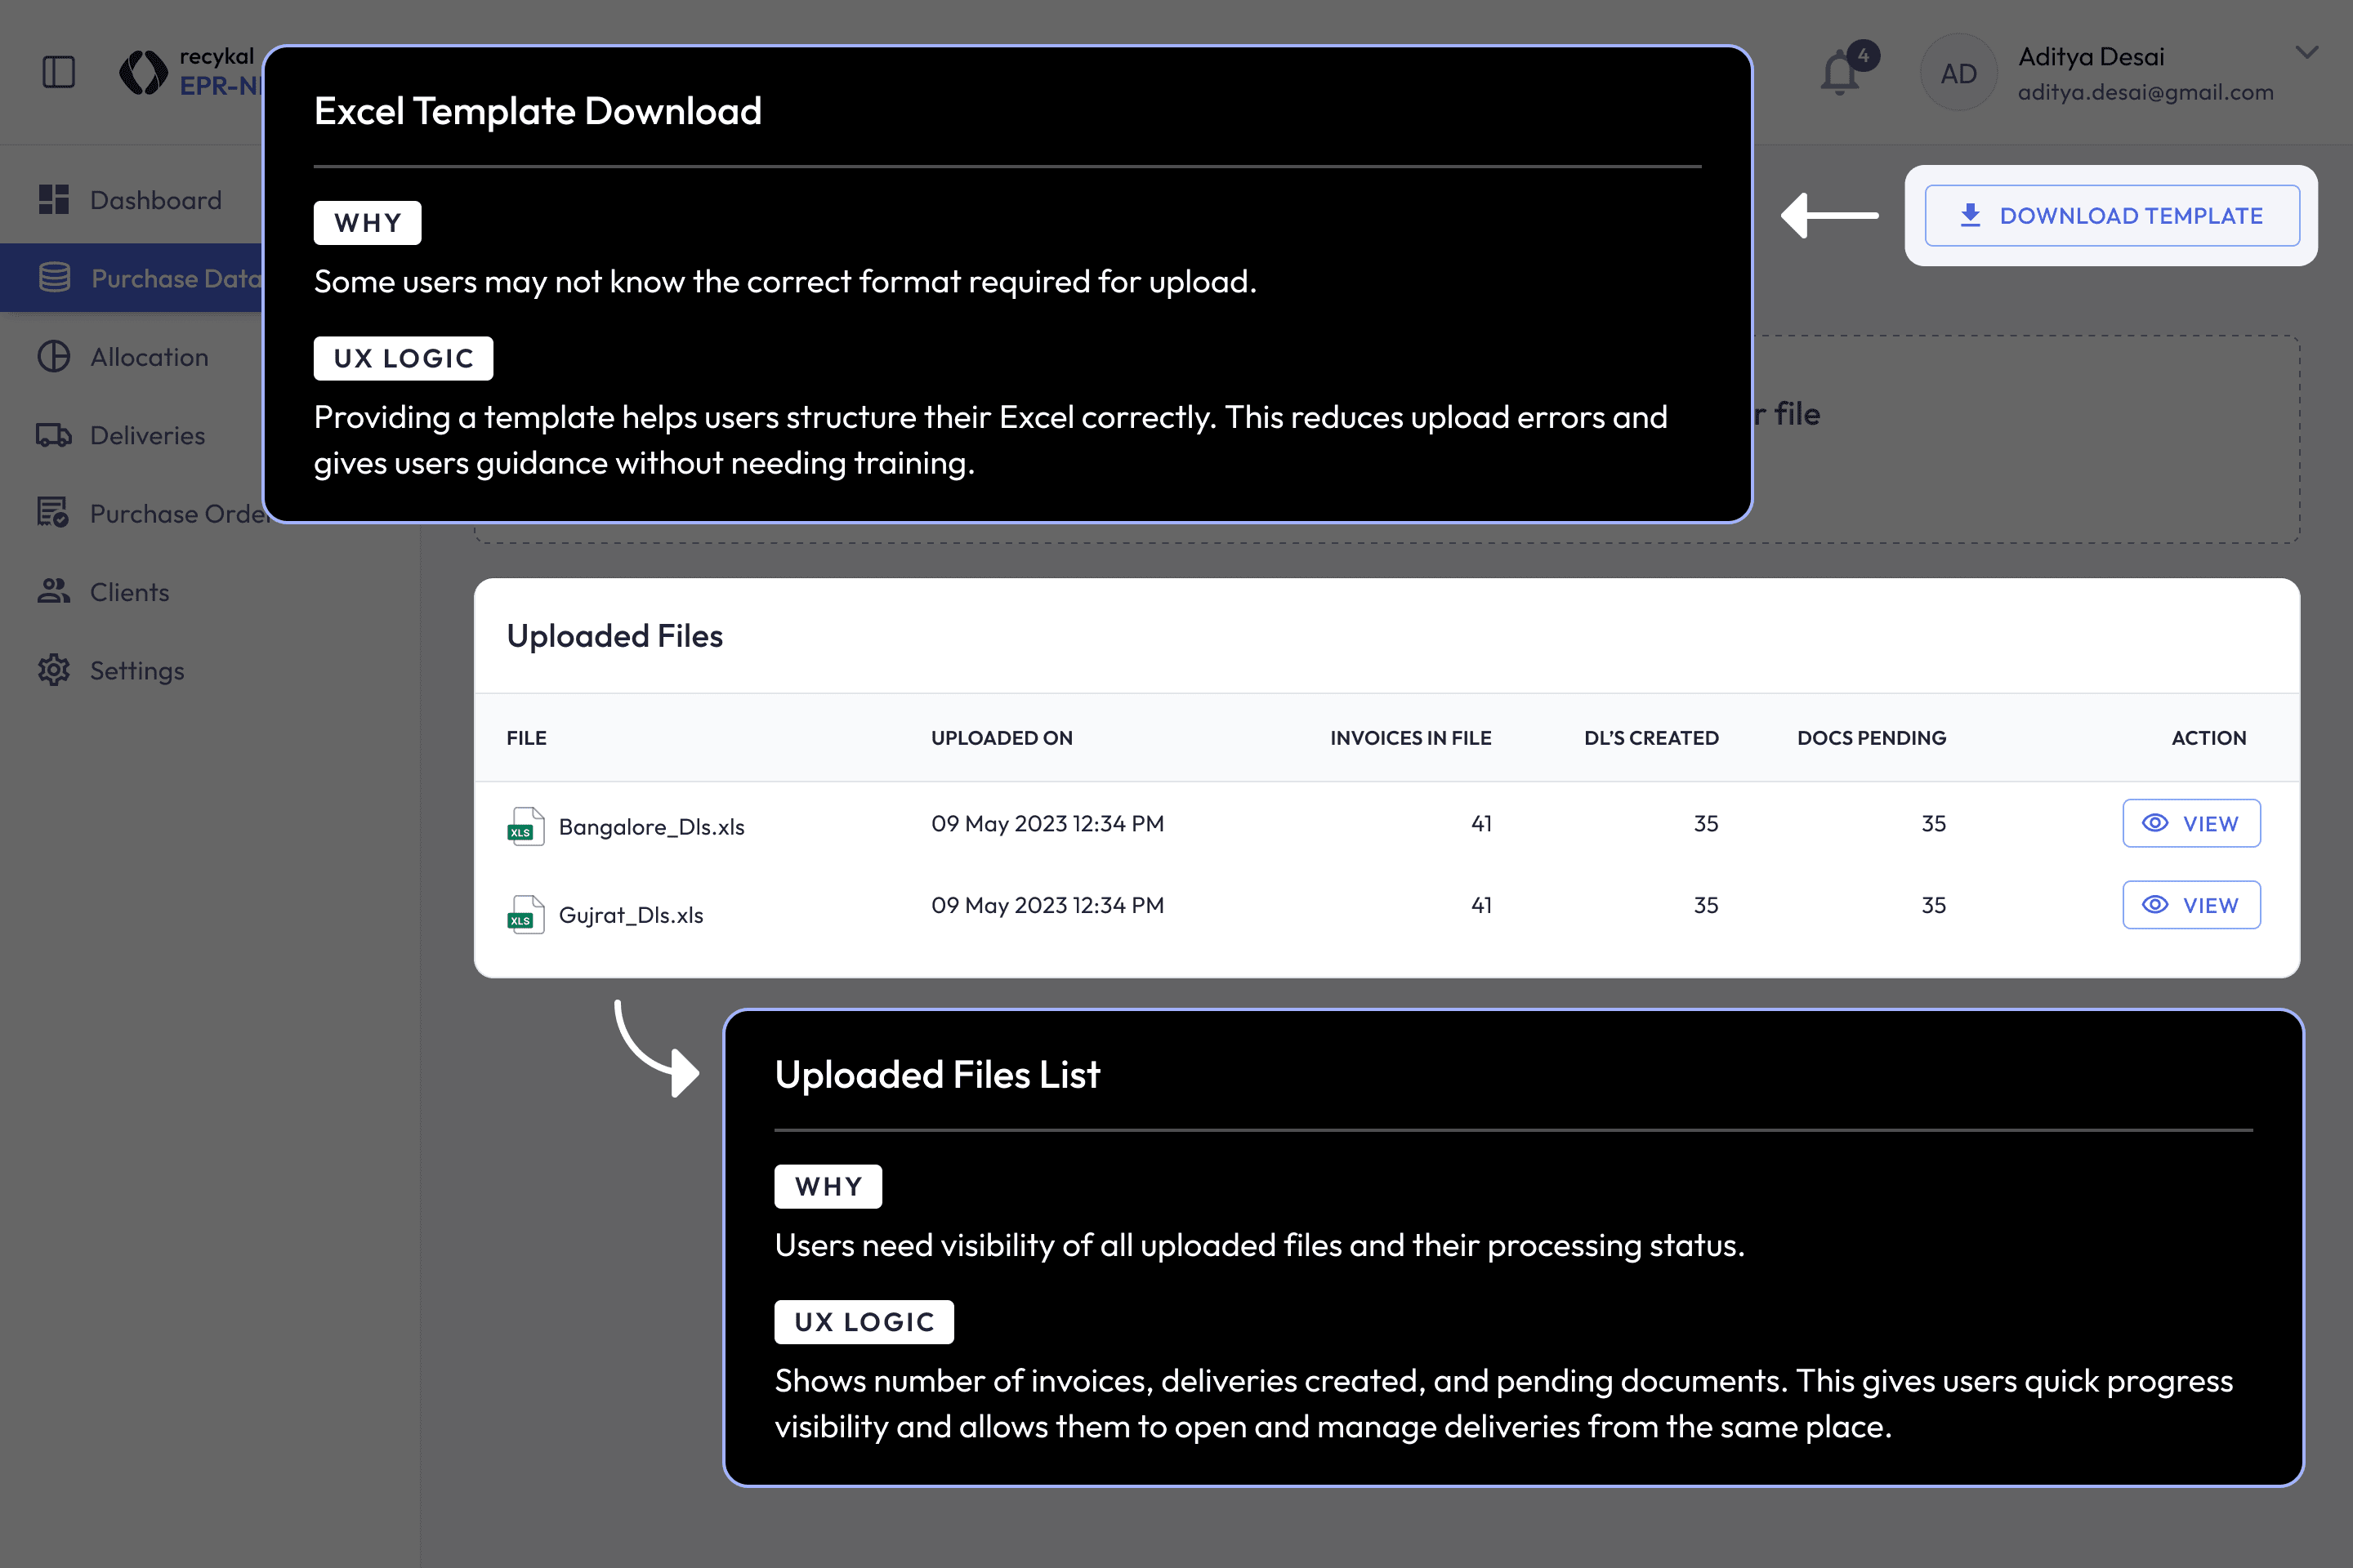This screenshot has width=2353, height=1568.
Task: Click the Dashboard grid icon
Action: point(54,200)
